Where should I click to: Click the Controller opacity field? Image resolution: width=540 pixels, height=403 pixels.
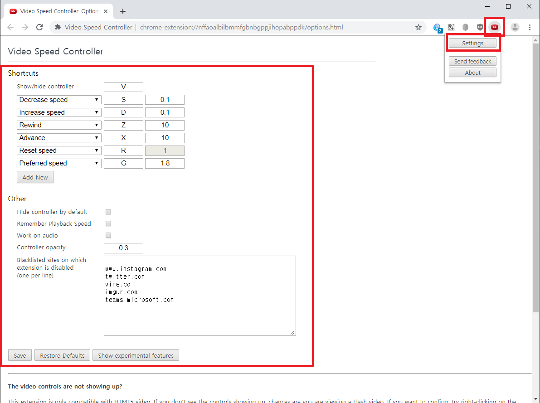coord(123,248)
